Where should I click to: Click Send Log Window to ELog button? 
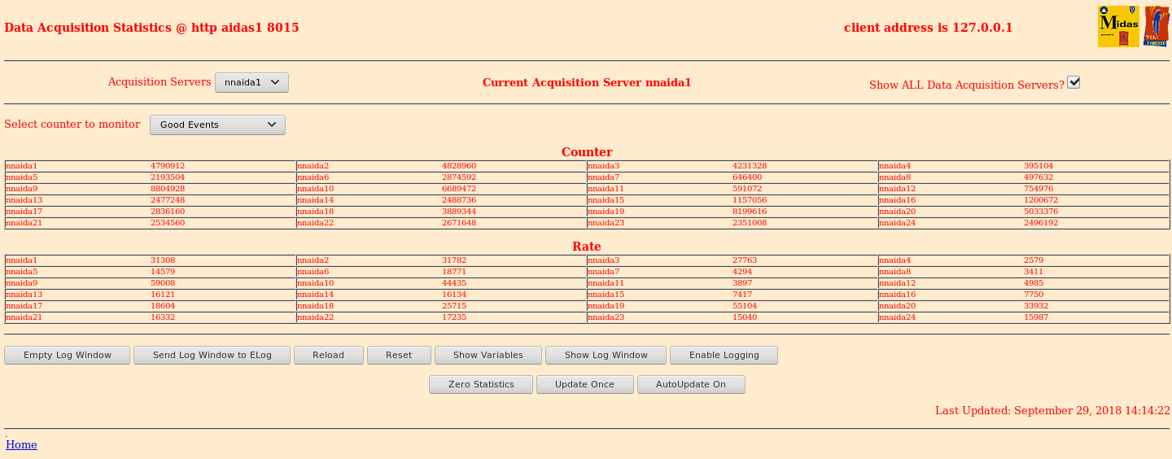[x=212, y=355]
